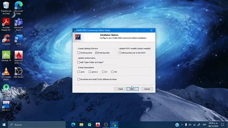Open the Windows Start menu
This screenshot has height=128, width=228.
tap(4, 125)
